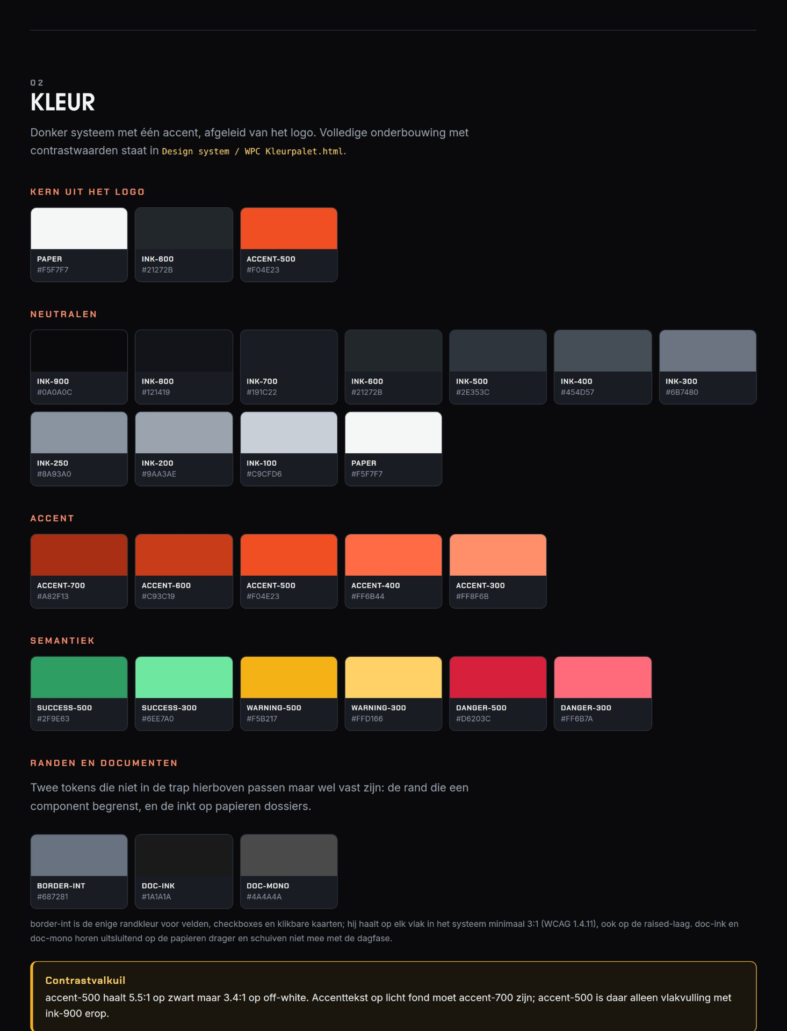Choose the WARNING-300 swatch
This screenshot has width=787, height=1031.
click(393, 694)
